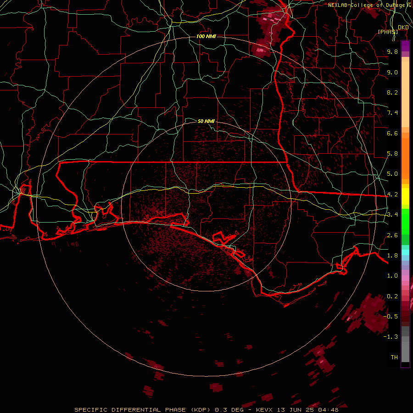Viewport: 413px width, 413px height.
Task: Click the "13 JUN 25" date text
Action: point(295,410)
